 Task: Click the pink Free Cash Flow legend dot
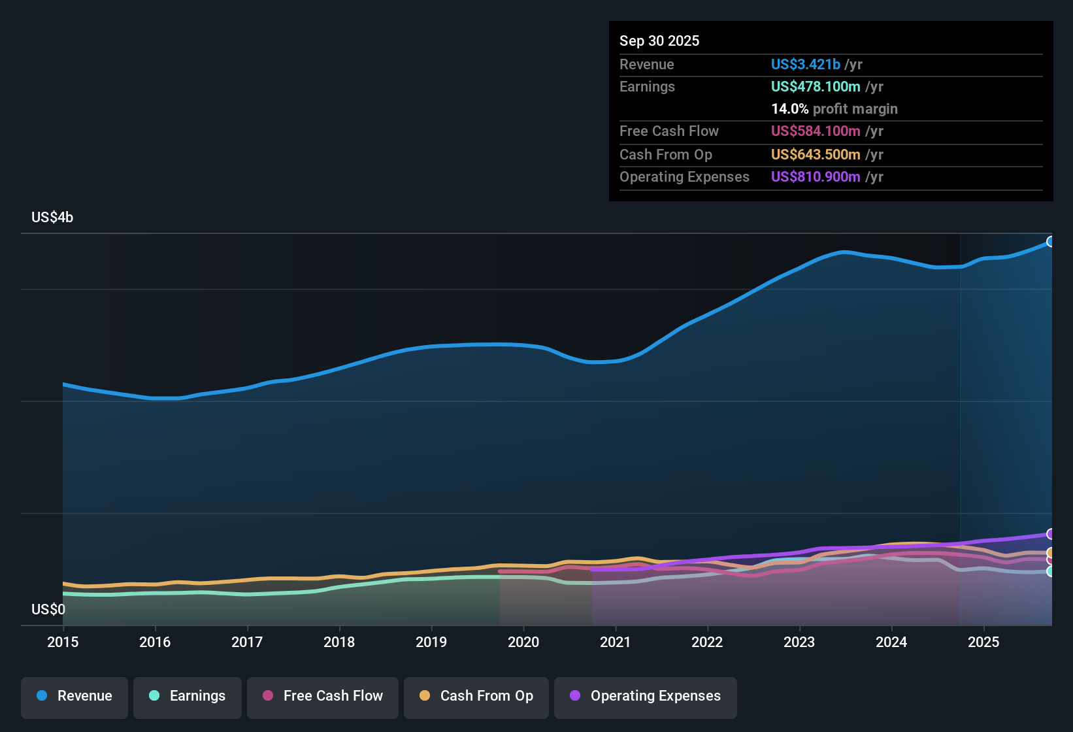[x=267, y=696]
